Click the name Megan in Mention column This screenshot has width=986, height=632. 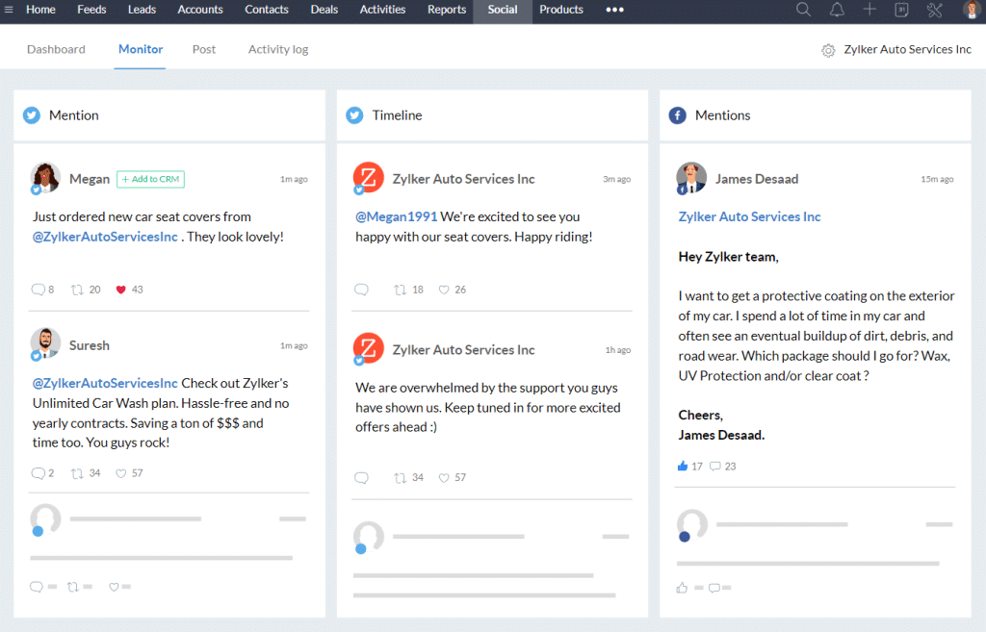pyautogui.click(x=90, y=179)
